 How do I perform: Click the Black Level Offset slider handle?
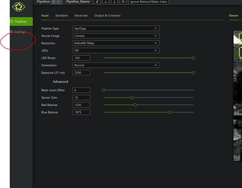click(104, 90)
